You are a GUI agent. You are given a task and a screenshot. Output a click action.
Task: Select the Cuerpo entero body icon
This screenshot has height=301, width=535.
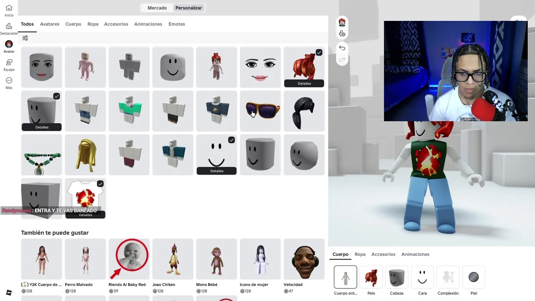(x=345, y=277)
